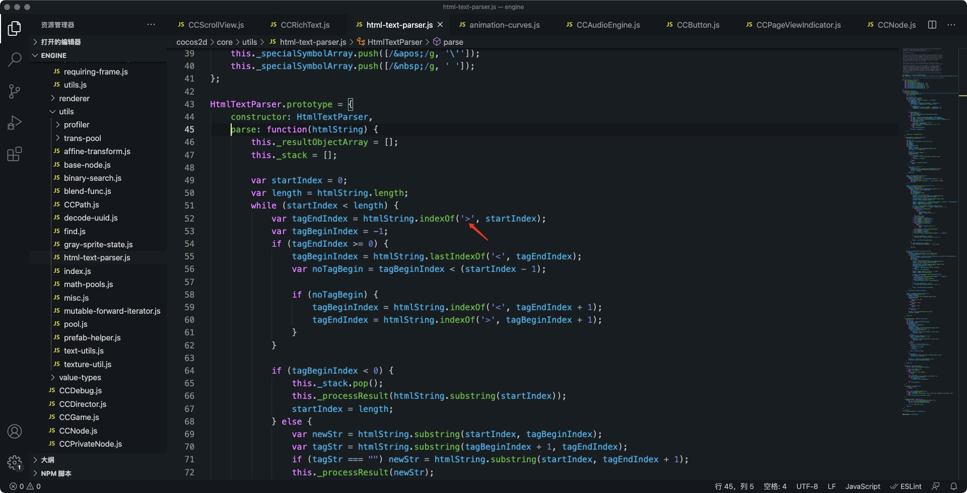Click the JS icon of requiring-frame.js

(x=56, y=72)
